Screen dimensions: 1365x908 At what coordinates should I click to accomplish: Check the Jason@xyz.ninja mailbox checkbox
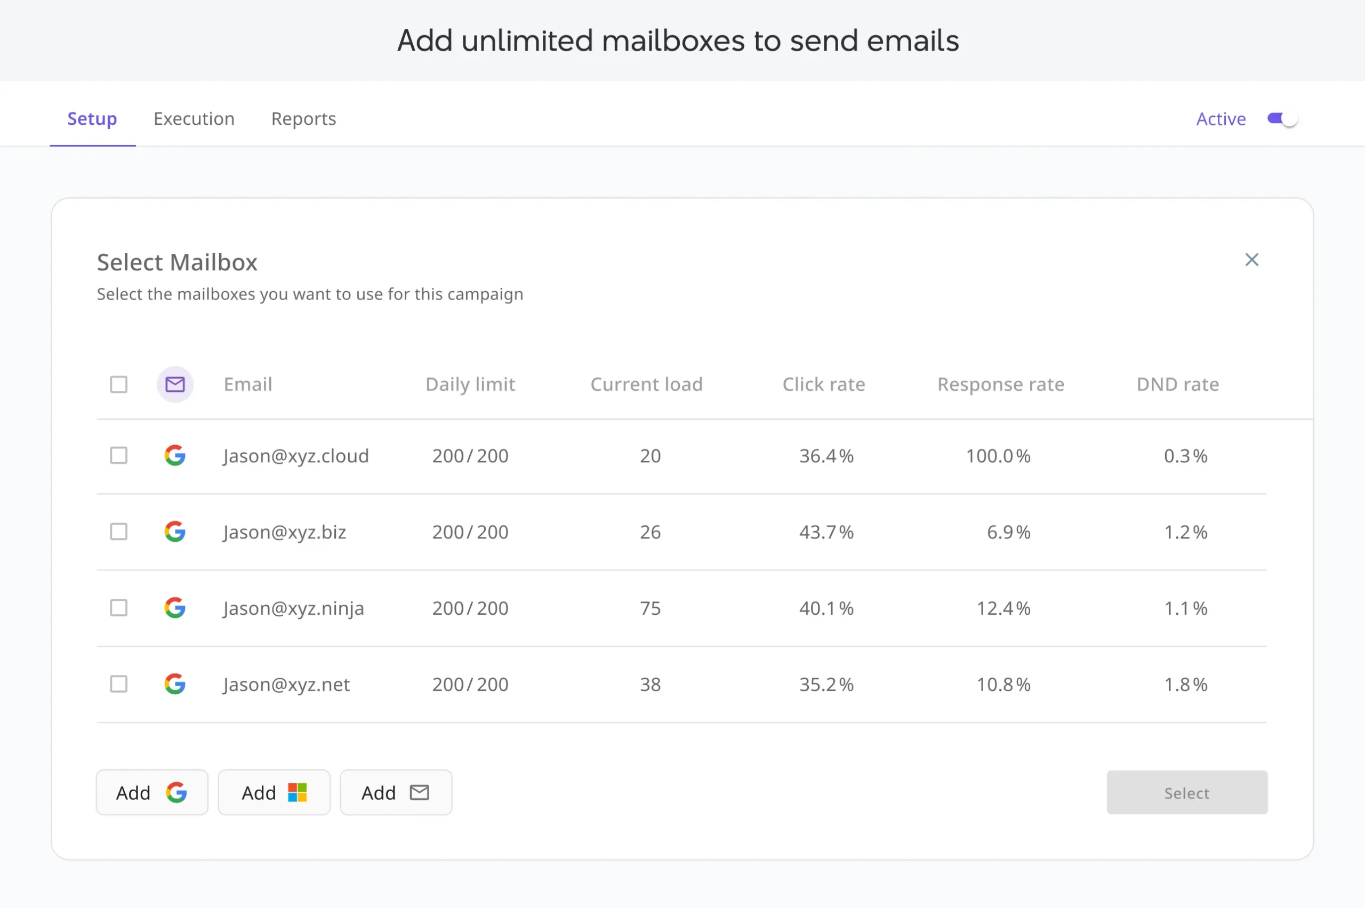118,607
